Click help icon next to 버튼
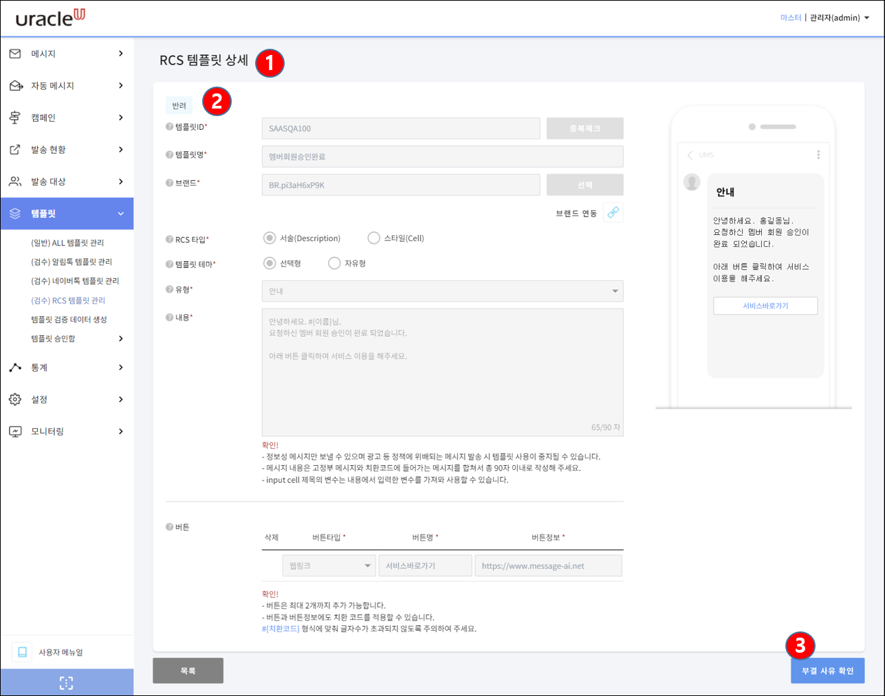Viewport: 885px width, 696px height. (x=169, y=527)
